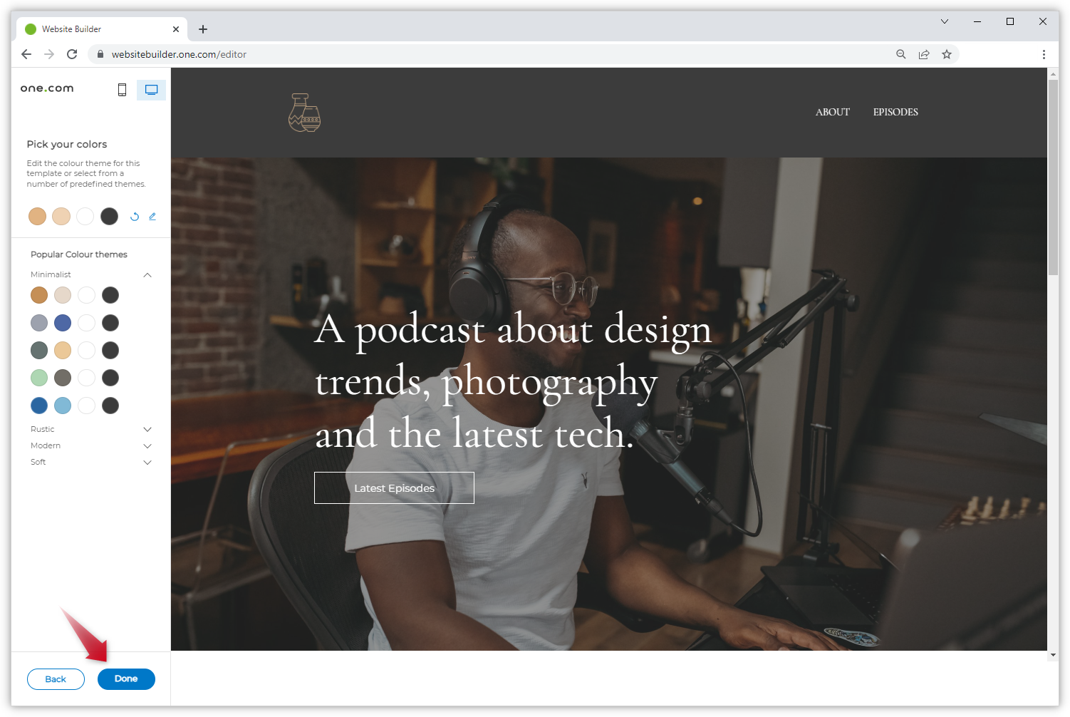The image size is (1070, 717).
Task: Pick the dark blue swatch in Minimalist themes
Action: pos(39,406)
